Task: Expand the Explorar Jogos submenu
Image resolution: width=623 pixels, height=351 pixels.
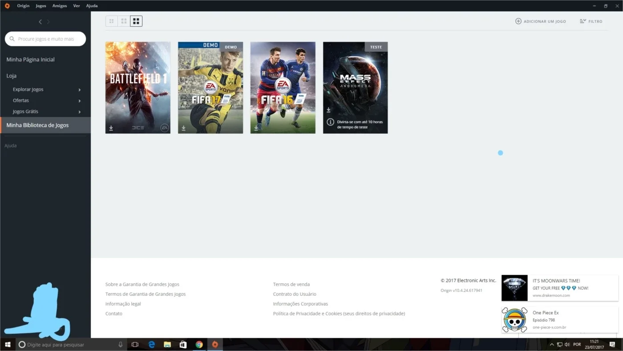Action: 80,90
